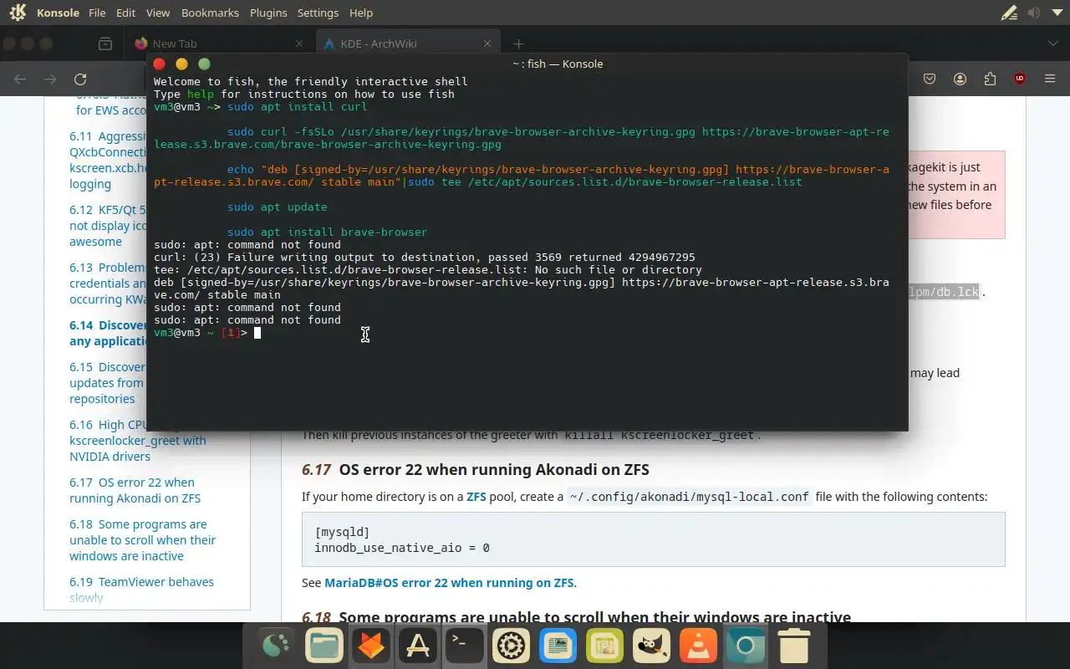This screenshot has width=1070, height=669.
Task: Open the trash can in the dock
Action: [x=793, y=645]
